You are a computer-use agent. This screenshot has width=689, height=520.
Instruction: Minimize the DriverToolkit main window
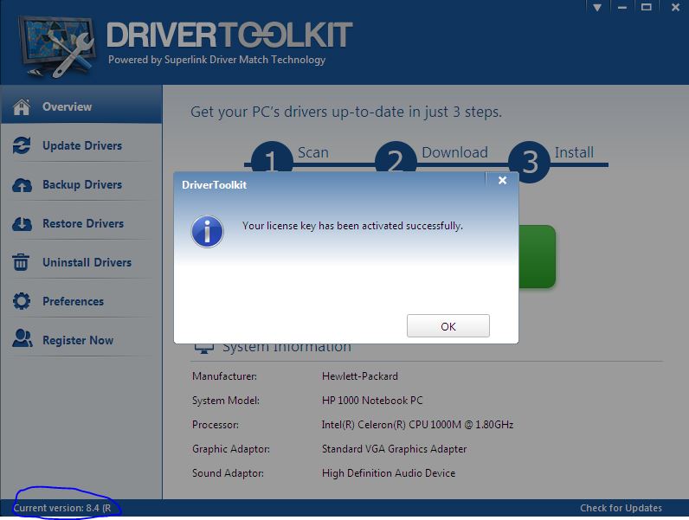click(x=621, y=8)
